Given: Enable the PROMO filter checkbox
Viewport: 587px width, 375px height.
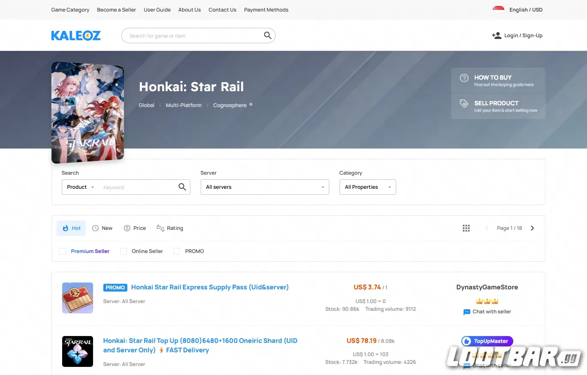Looking at the screenshot, I should click(x=177, y=251).
